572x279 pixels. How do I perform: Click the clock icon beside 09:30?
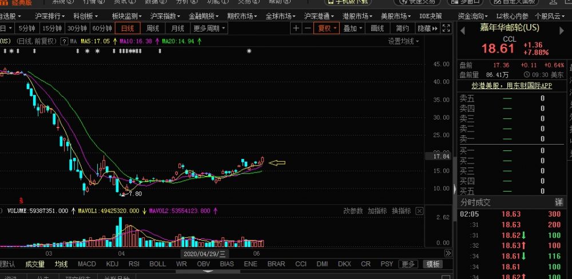[526, 75]
